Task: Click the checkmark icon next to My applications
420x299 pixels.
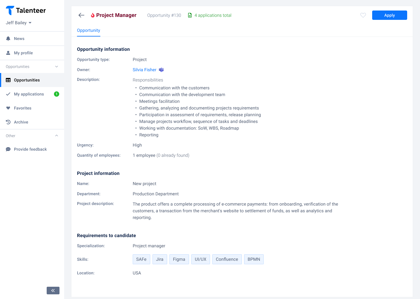Action: click(x=8, y=94)
